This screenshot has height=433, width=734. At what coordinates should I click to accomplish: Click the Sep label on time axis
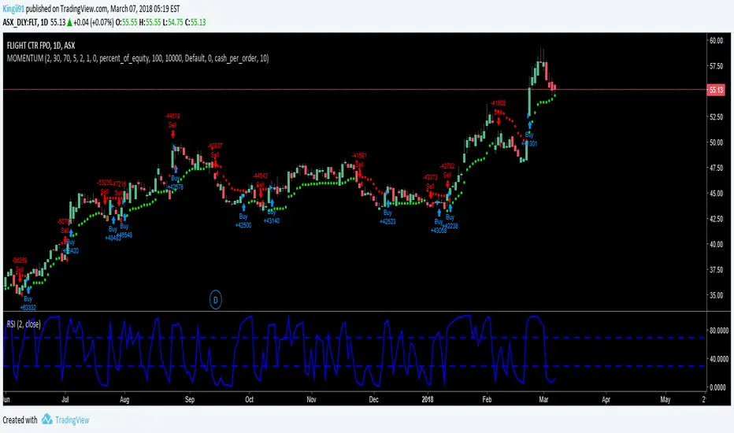click(x=190, y=399)
